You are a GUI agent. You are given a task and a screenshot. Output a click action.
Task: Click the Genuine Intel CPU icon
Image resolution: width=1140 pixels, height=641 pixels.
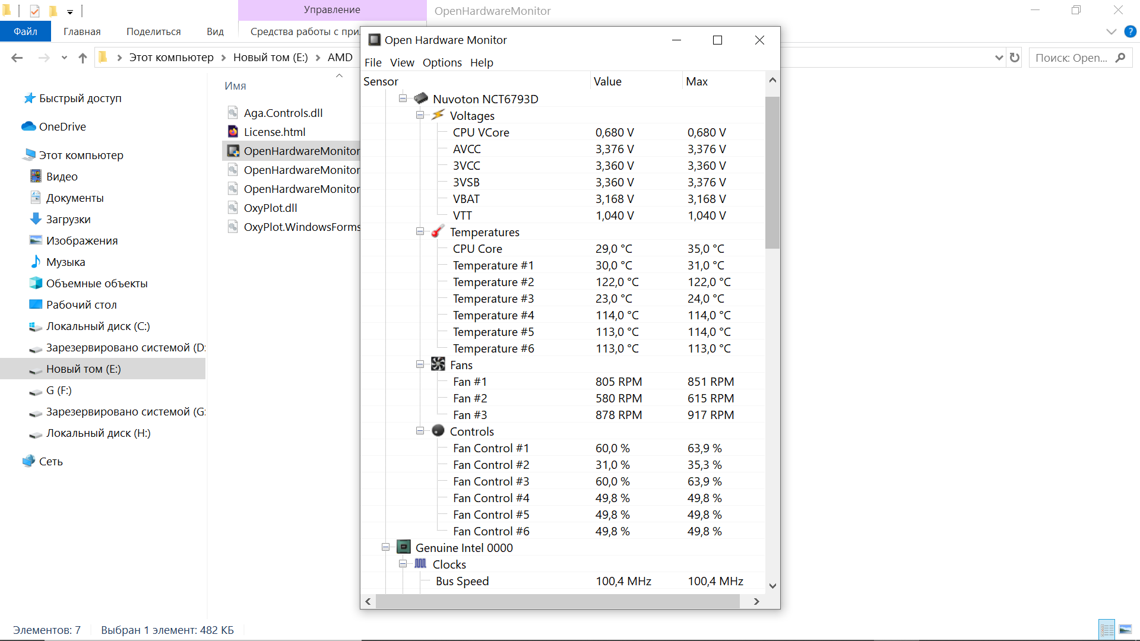pyautogui.click(x=404, y=547)
